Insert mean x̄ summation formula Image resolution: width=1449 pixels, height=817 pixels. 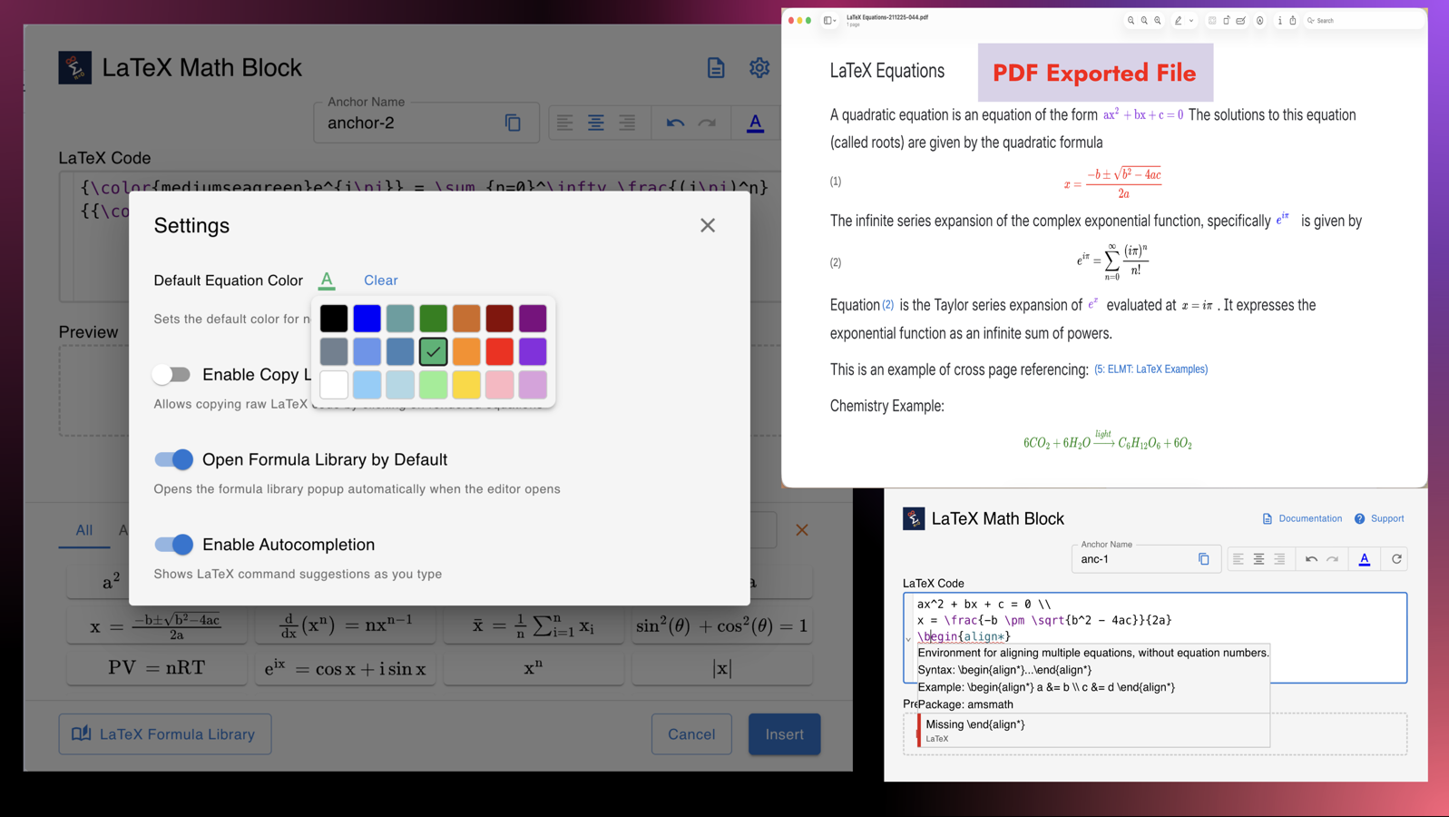[534, 625]
